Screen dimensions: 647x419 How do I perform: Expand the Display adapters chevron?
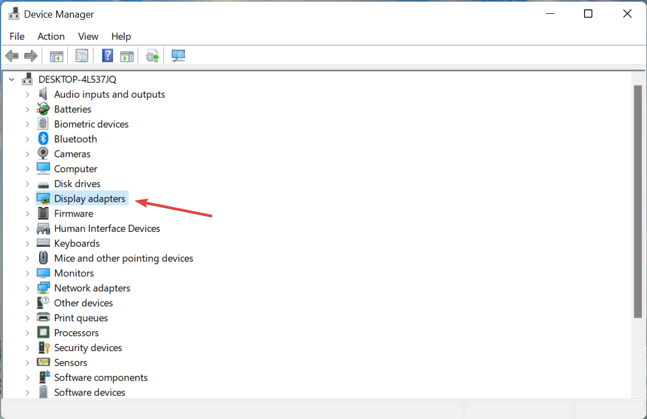pyautogui.click(x=27, y=199)
